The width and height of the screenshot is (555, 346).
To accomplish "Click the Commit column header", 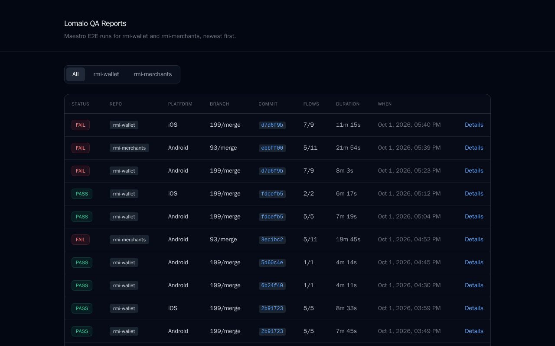I will [268, 104].
